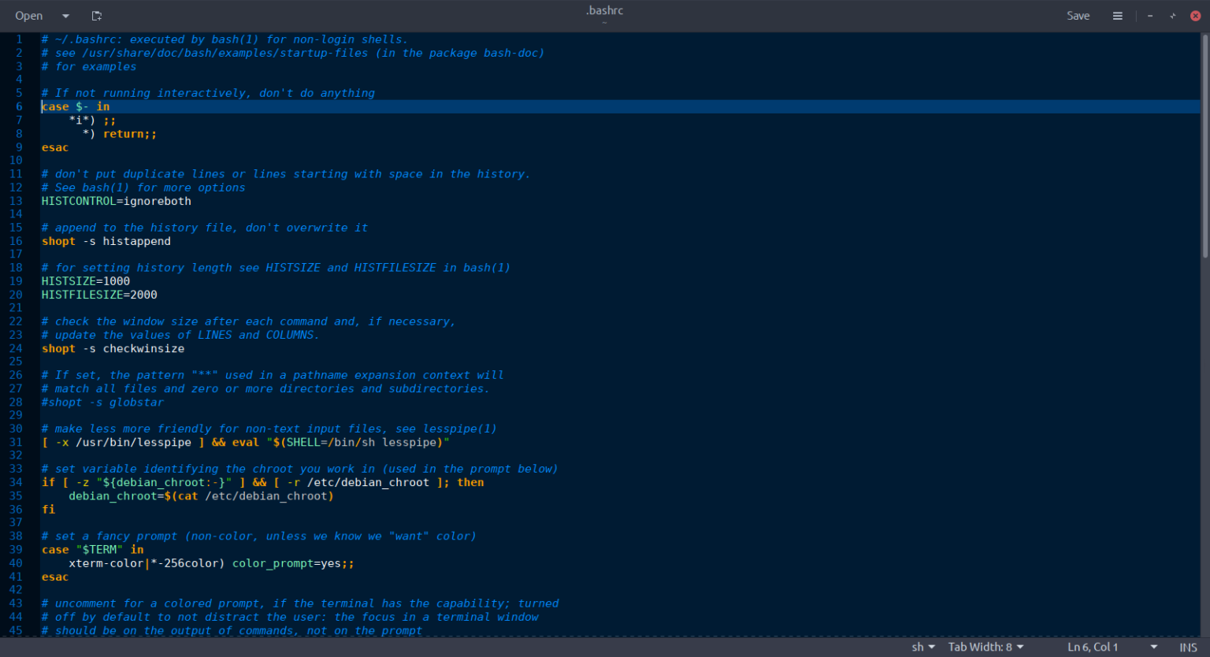Click line number 24 in gutter
Screen dimensions: 1210x657
[16, 348]
